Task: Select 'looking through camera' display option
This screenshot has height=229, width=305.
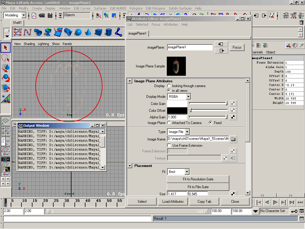Action: (x=169, y=86)
